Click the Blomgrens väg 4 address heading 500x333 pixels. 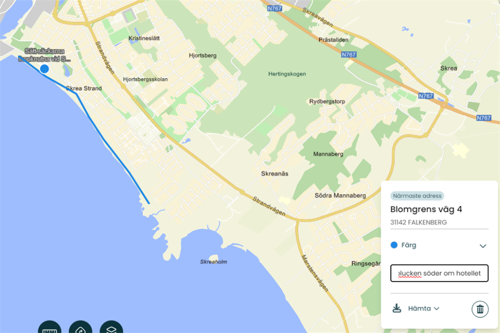click(x=426, y=209)
